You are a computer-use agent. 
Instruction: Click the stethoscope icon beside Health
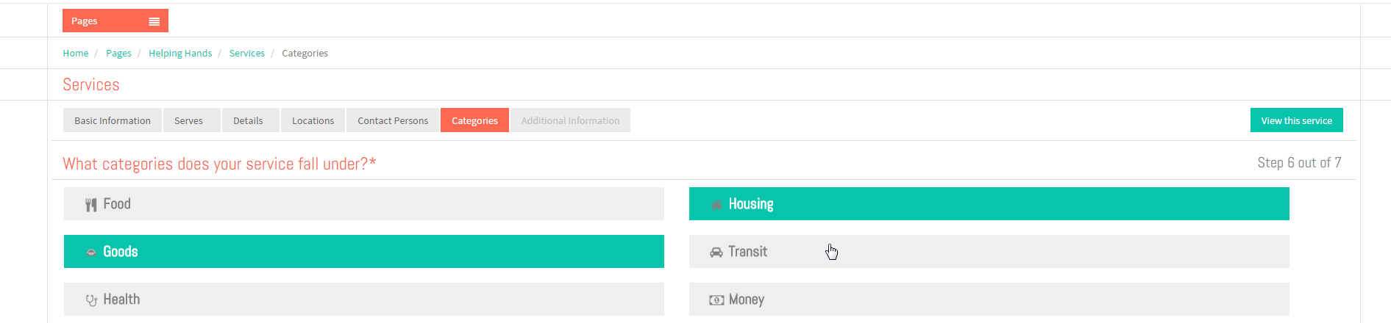91,300
